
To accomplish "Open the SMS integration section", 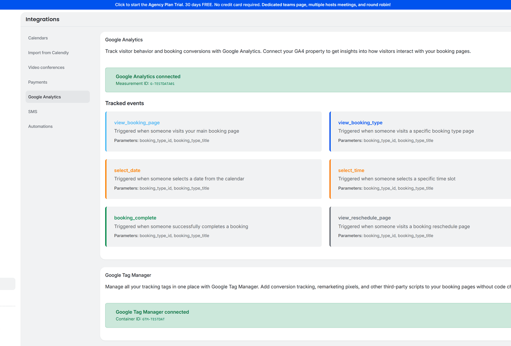I will tap(33, 111).
